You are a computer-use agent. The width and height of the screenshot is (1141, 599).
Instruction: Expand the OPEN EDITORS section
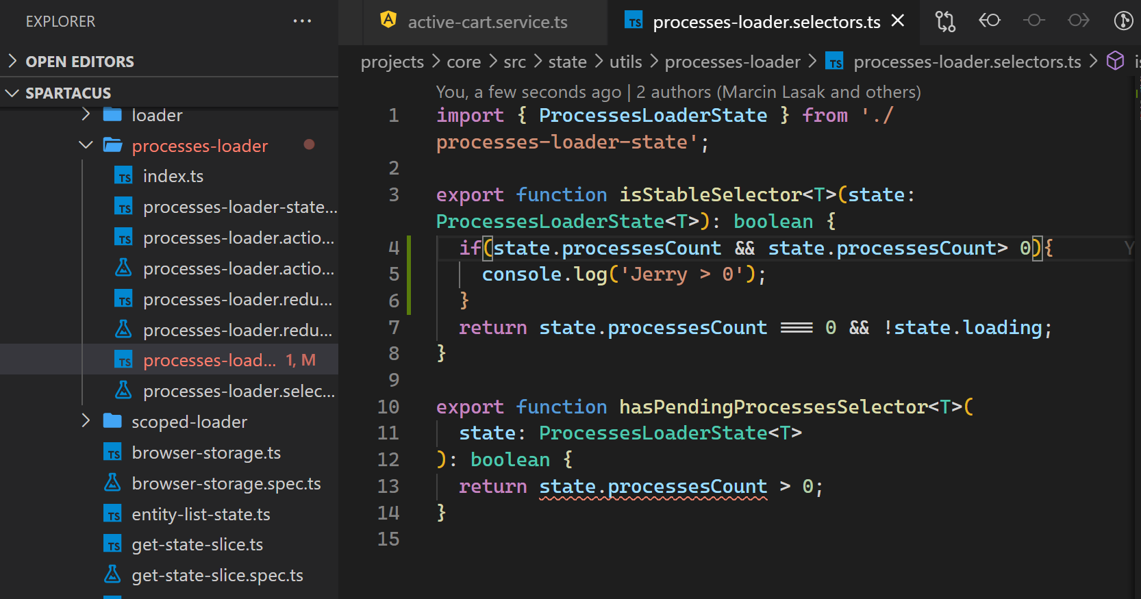coord(169,62)
